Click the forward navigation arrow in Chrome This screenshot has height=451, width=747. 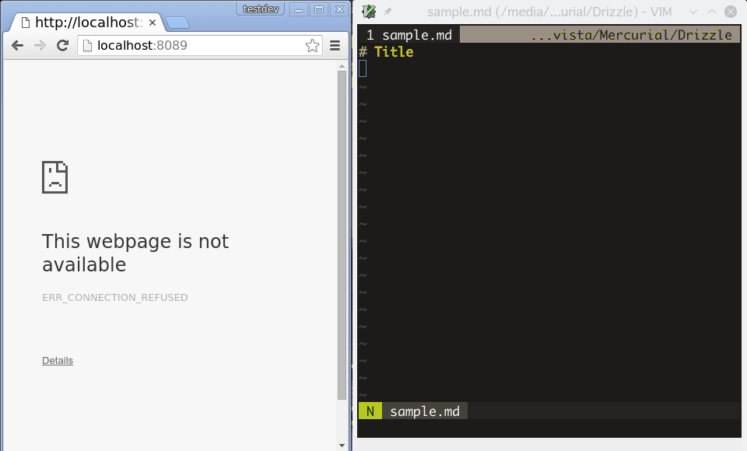(40, 46)
